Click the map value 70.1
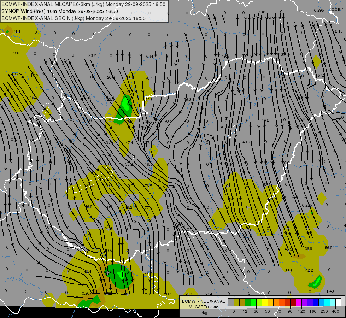The width and height of the screenshot is (346, 318). pos(149,78)
